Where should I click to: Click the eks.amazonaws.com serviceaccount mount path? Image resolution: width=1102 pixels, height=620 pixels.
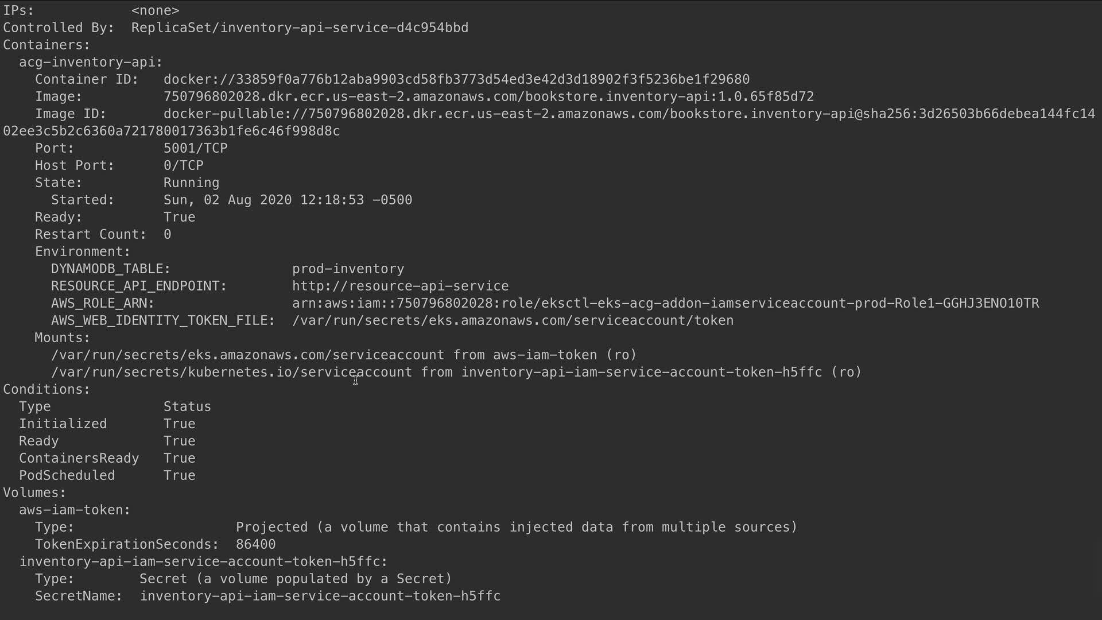pyautogui.click(x=247, y=355)
